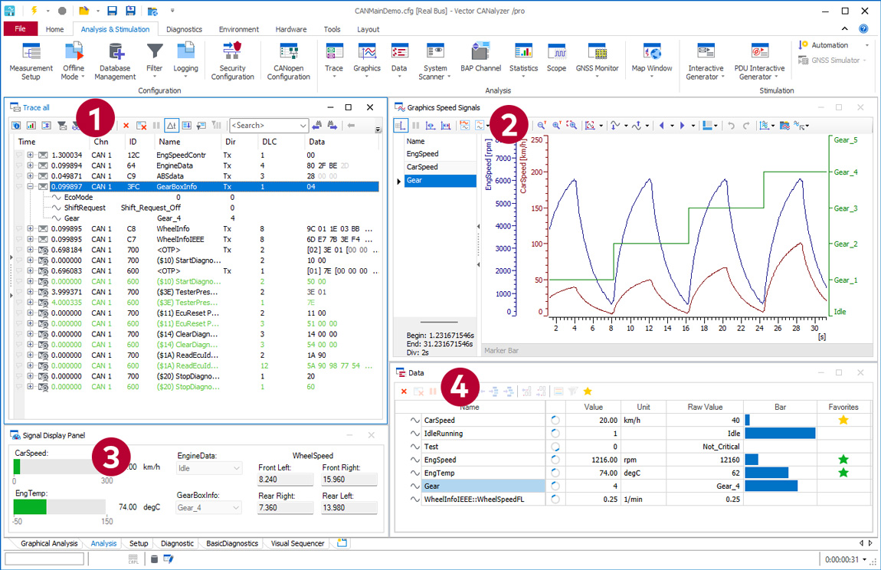Click the Gear bar in Data window
The width and height of the screenshot is (881, 570).
tap(771, 486)
